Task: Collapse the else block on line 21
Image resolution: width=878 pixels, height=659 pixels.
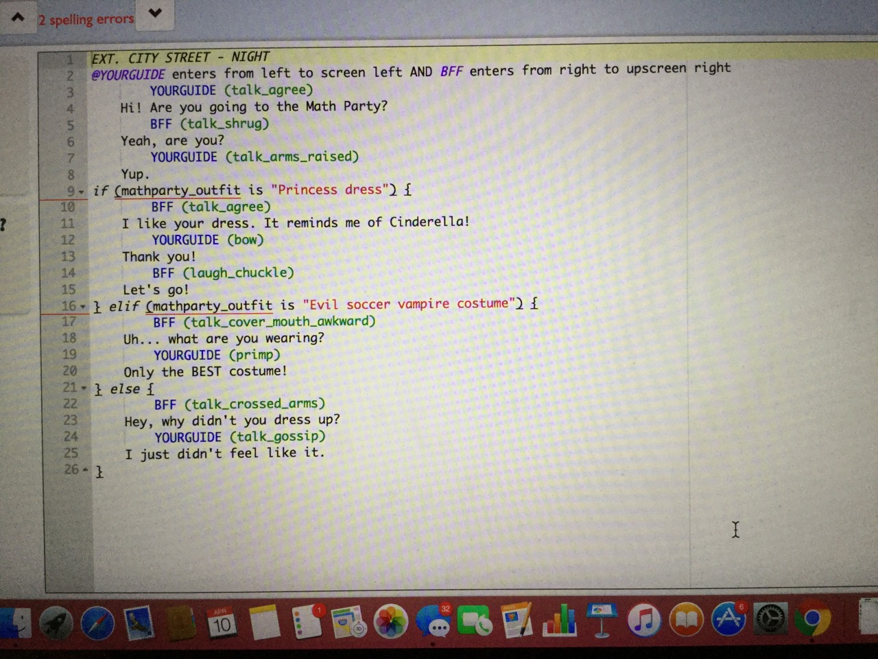Action: point(84,389)
